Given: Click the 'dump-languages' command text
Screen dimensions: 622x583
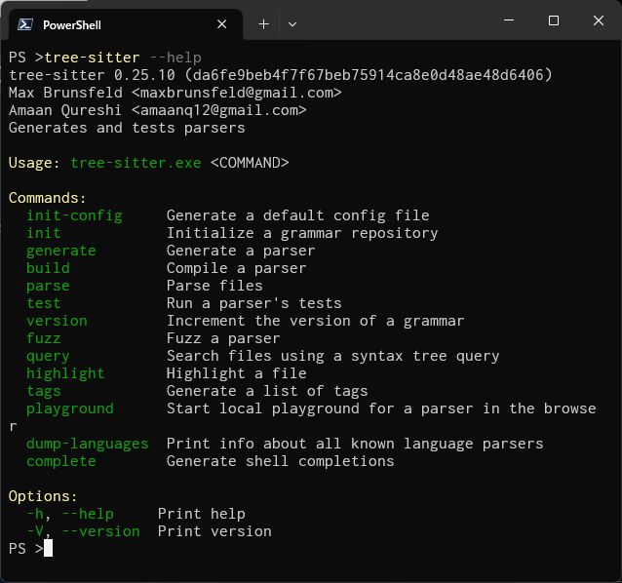Looking at the screenshot, I should (87, 444).
